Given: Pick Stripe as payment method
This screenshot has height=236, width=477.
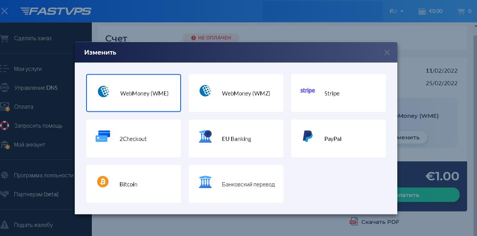Looking at the screenshot, I should (338, 93).
